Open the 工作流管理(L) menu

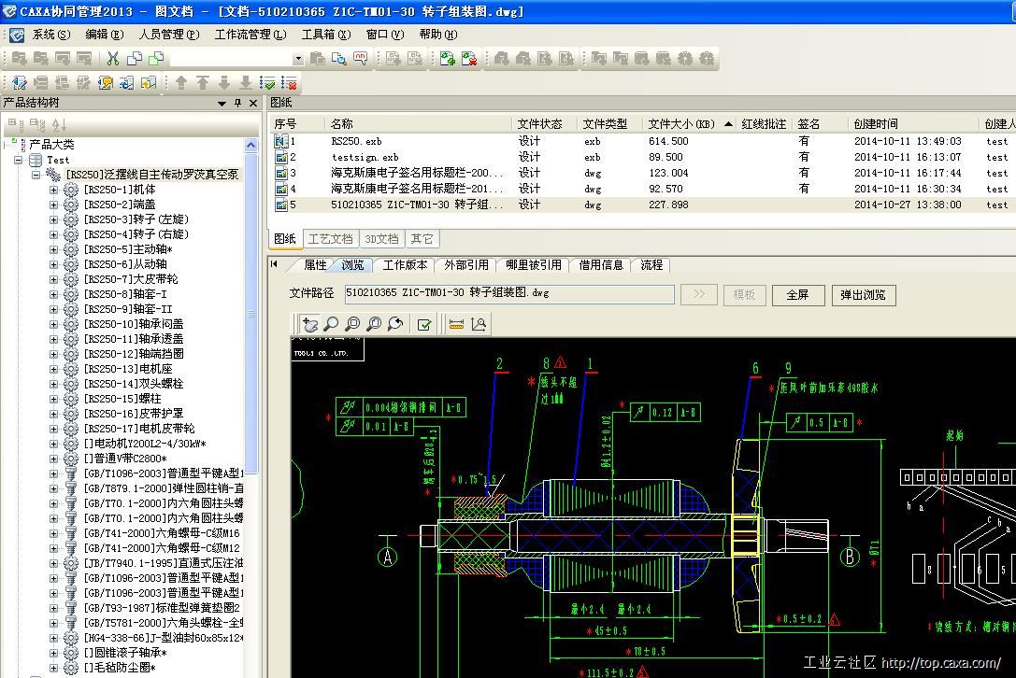click(250, 35)
